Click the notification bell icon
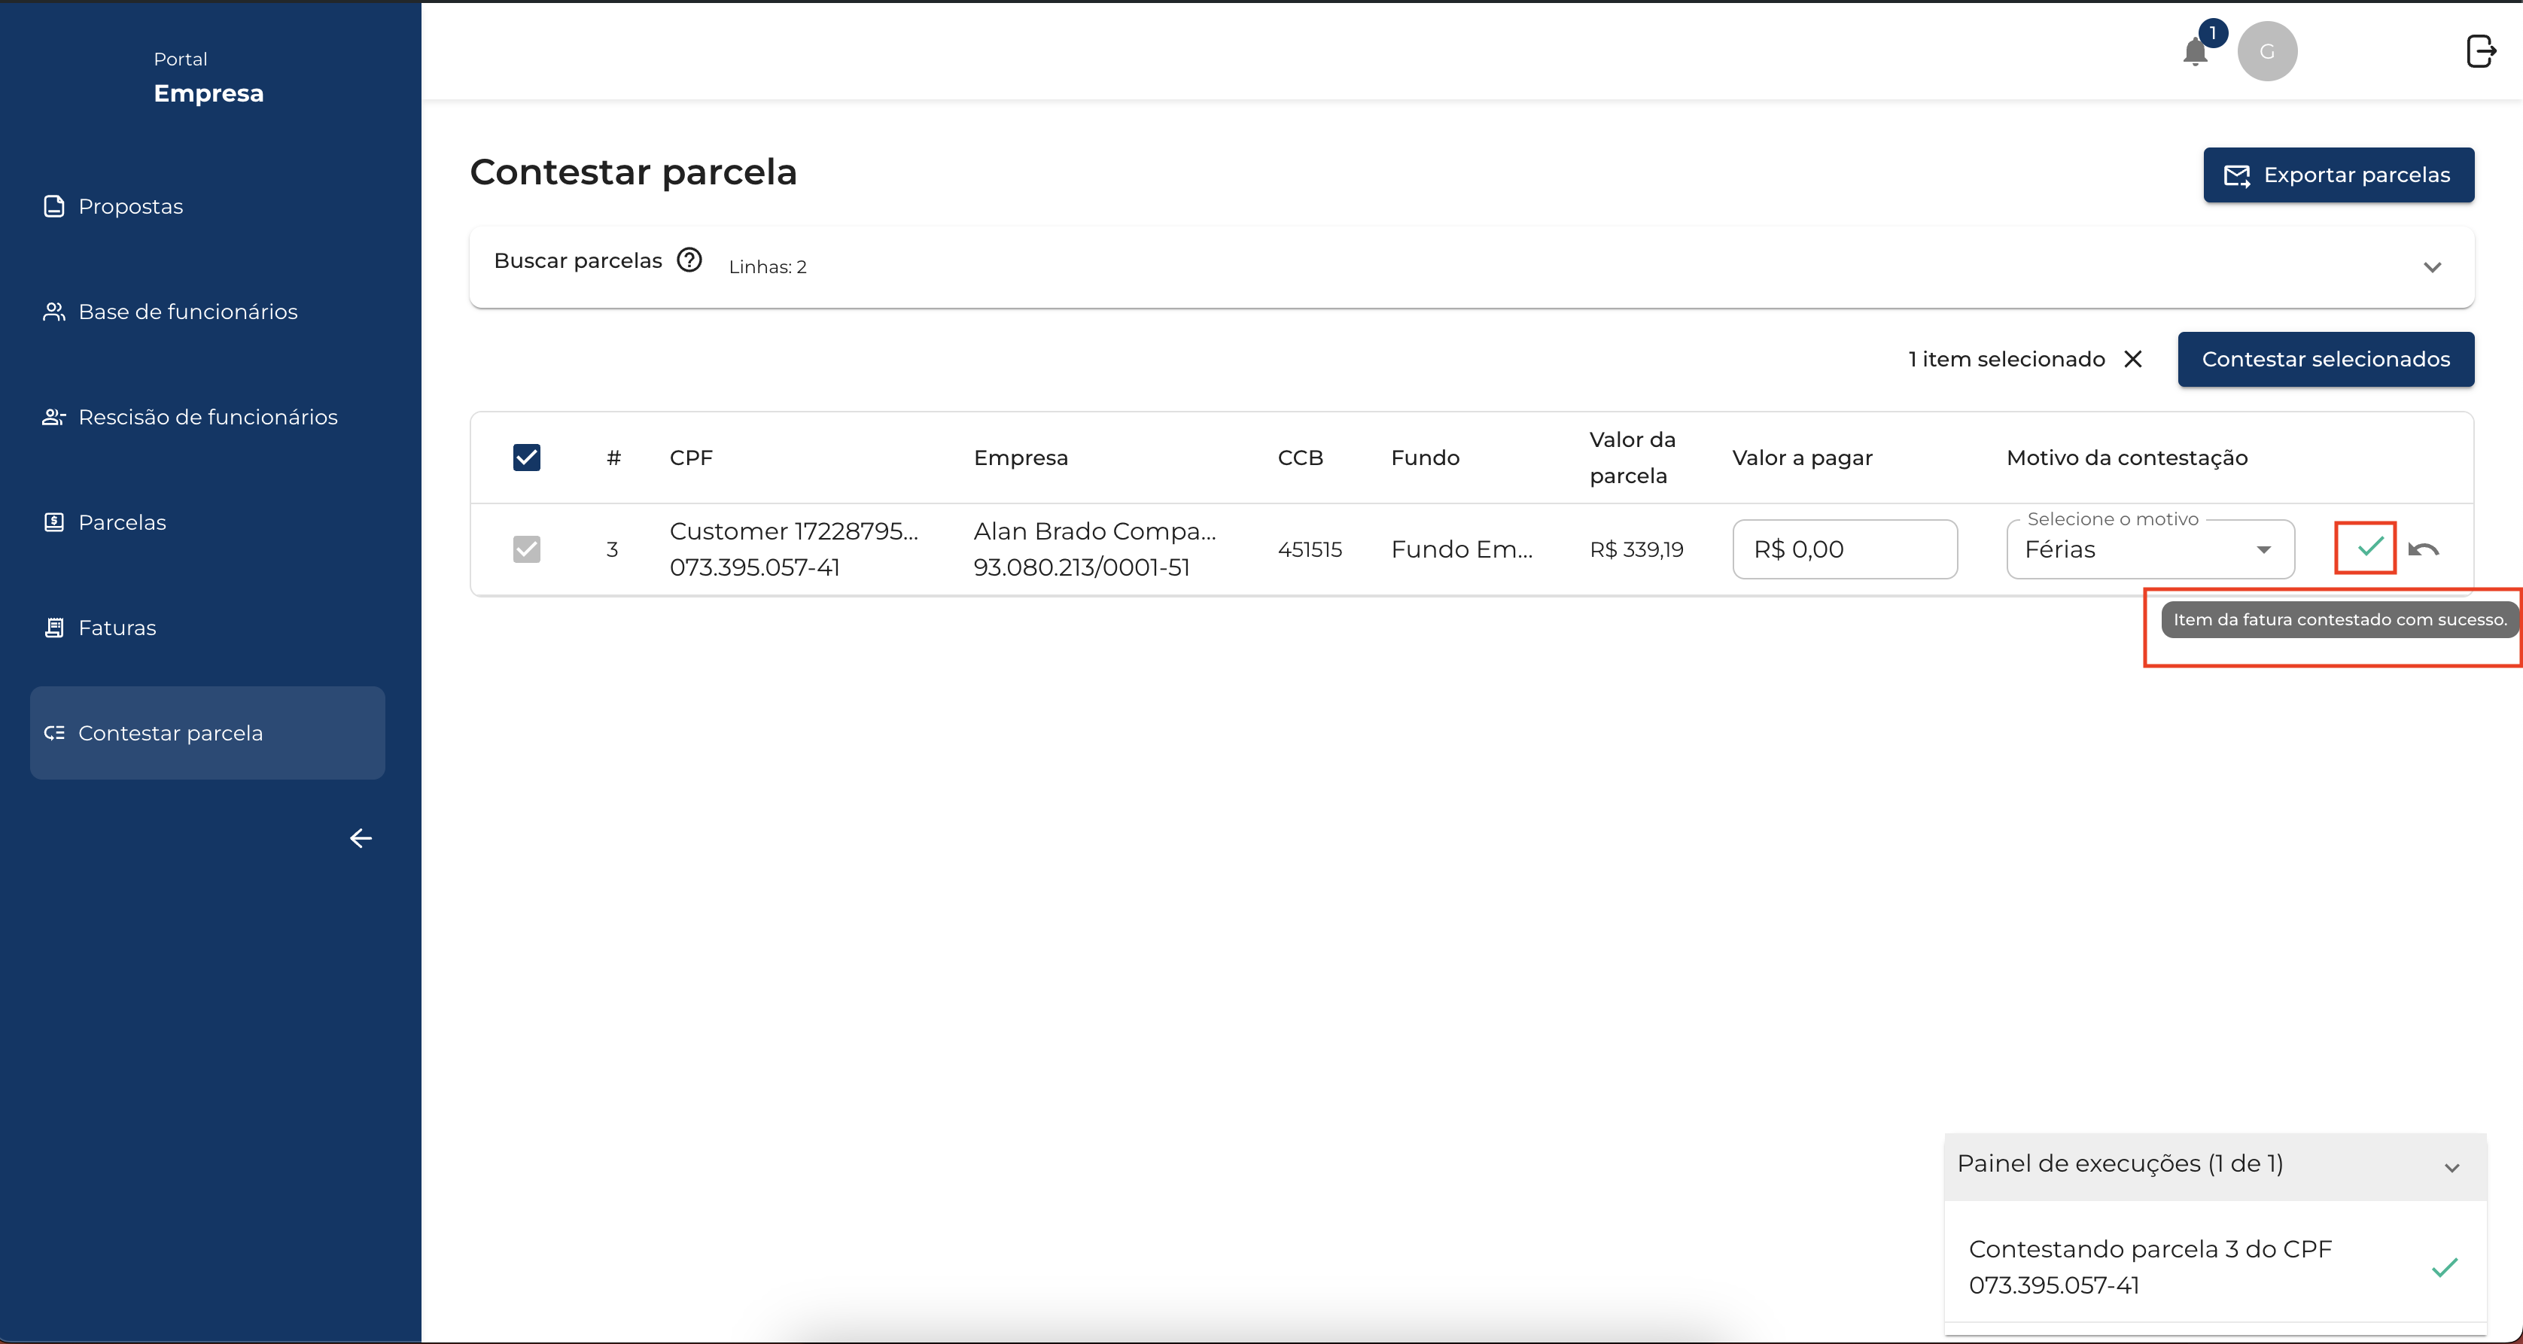 (2195, 52)
